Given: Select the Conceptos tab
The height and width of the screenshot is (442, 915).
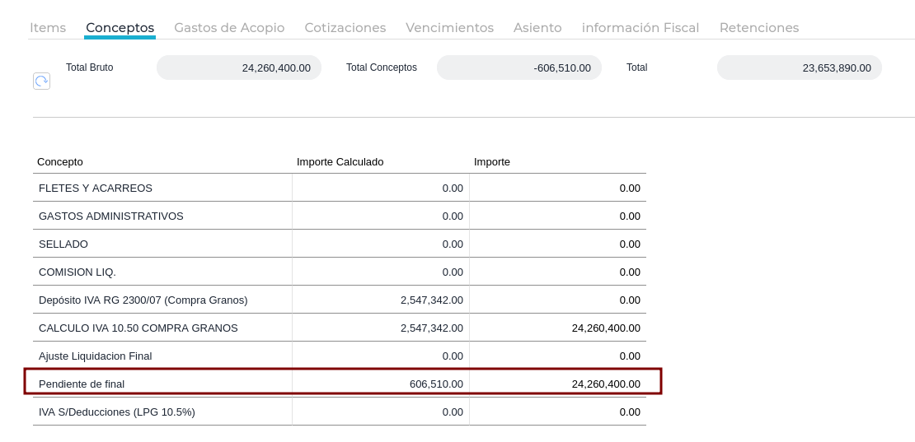Looking at the screenshot, I should (x=120, y=27).
